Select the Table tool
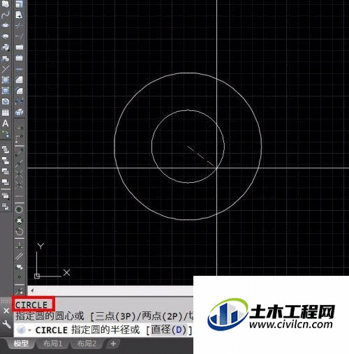Viewport: 349px width, 354px height. tap(6, 112)
